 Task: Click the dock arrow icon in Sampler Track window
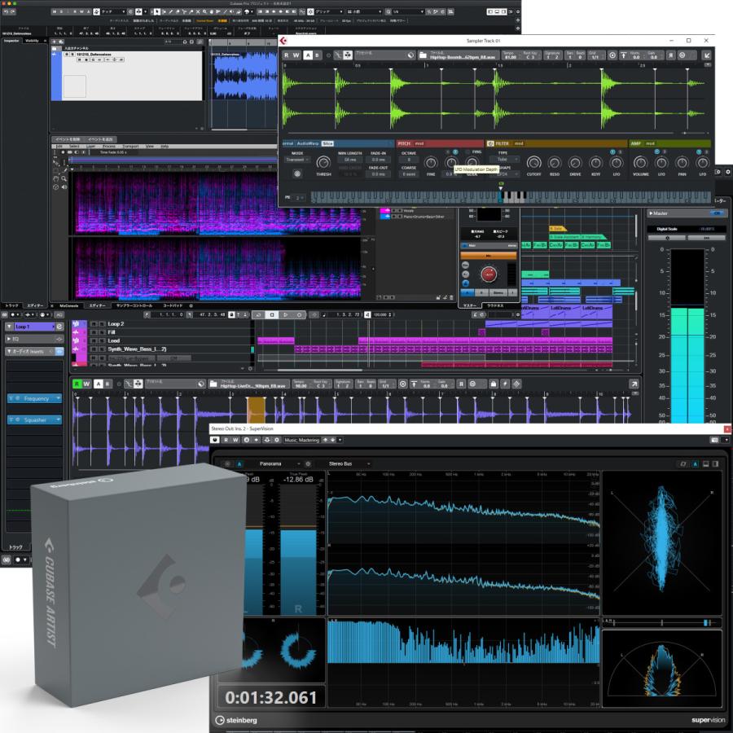click(707, 55)
